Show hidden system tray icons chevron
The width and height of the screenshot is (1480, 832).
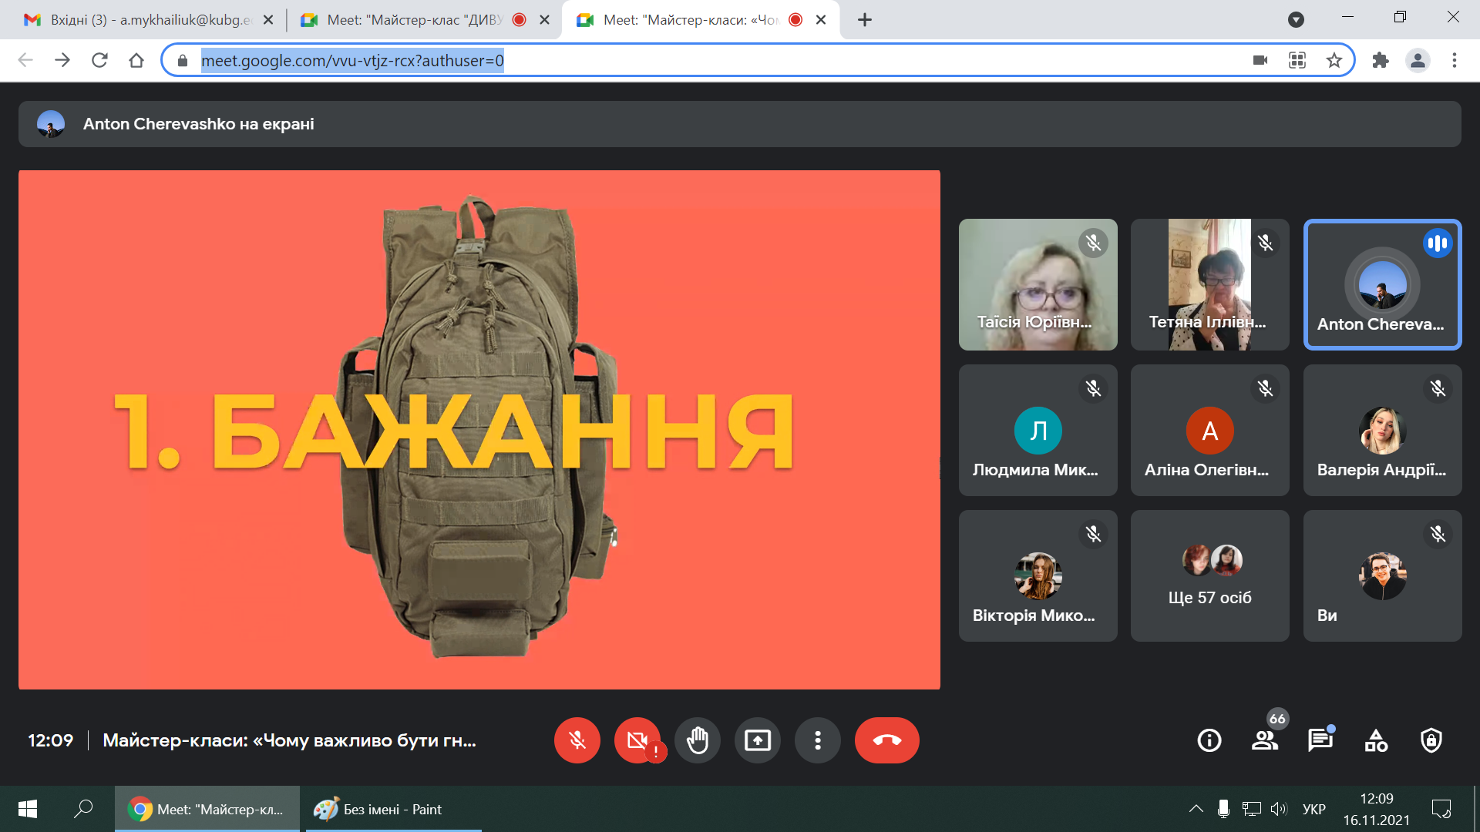pos(1196,809)
